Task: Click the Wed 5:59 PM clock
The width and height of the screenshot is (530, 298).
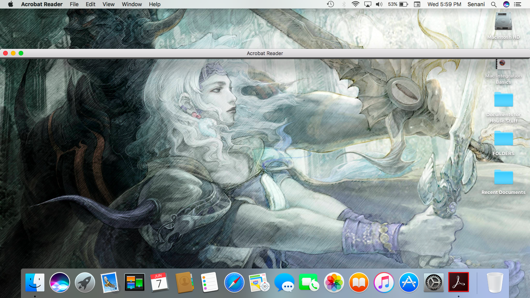Action: tap(444, 4)
